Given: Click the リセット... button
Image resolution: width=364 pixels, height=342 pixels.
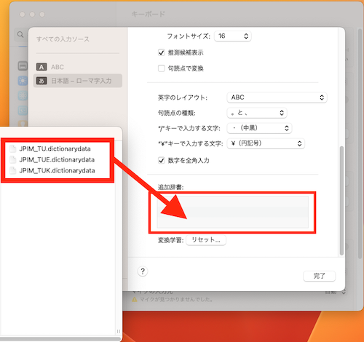Looking at the screenshot, I should 206,240.
